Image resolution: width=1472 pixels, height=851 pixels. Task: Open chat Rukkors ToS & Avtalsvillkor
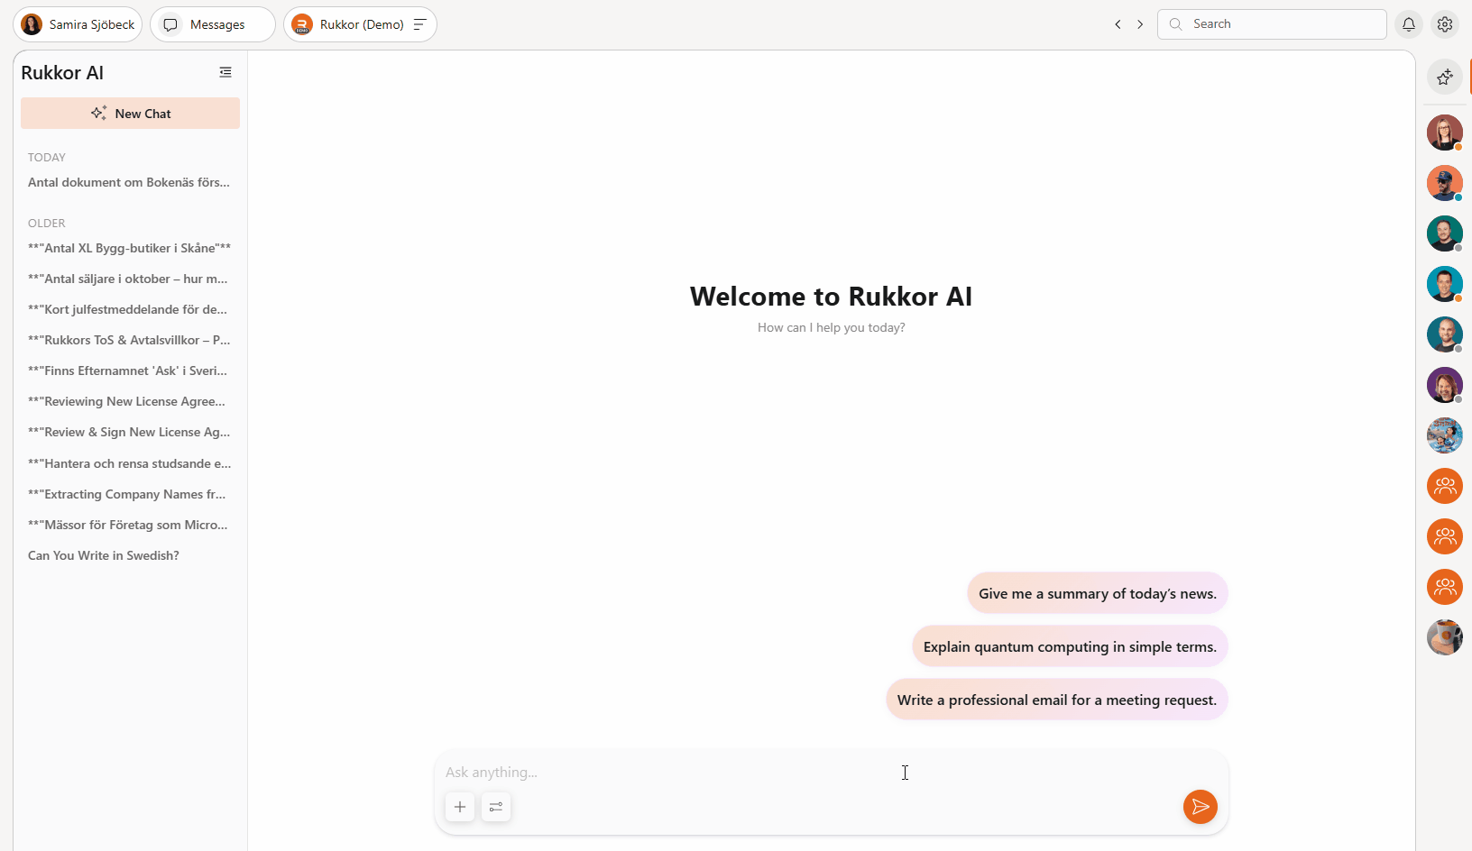point(130,340)
